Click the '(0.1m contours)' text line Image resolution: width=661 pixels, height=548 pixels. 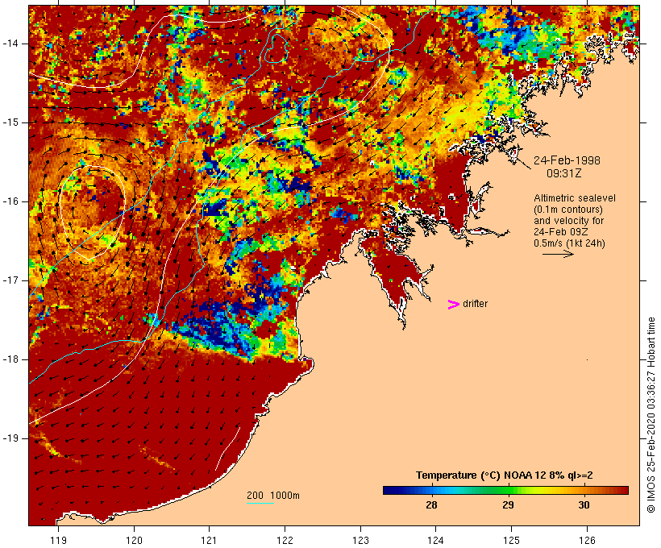click(568, 210)
